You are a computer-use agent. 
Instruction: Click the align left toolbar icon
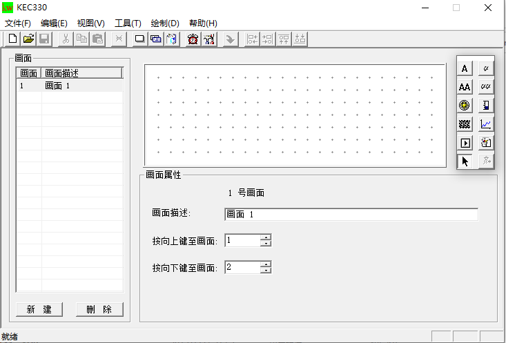click(x=252, y=39)
